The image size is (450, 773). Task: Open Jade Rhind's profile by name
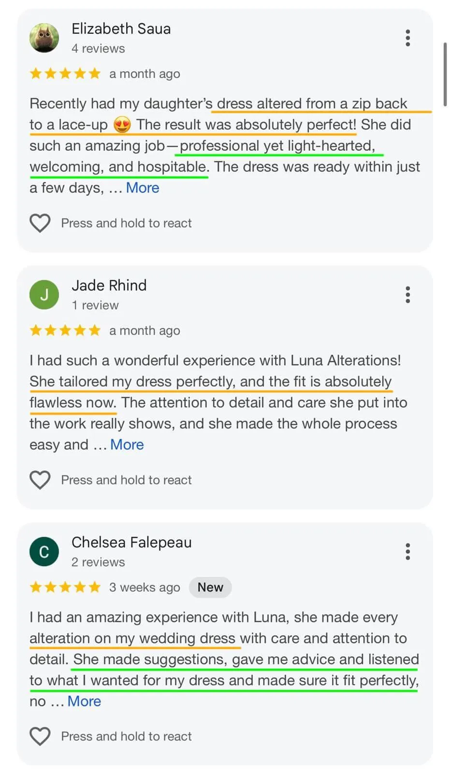coord(109,286)
